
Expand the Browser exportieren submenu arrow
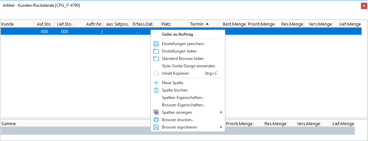point(221,127)
